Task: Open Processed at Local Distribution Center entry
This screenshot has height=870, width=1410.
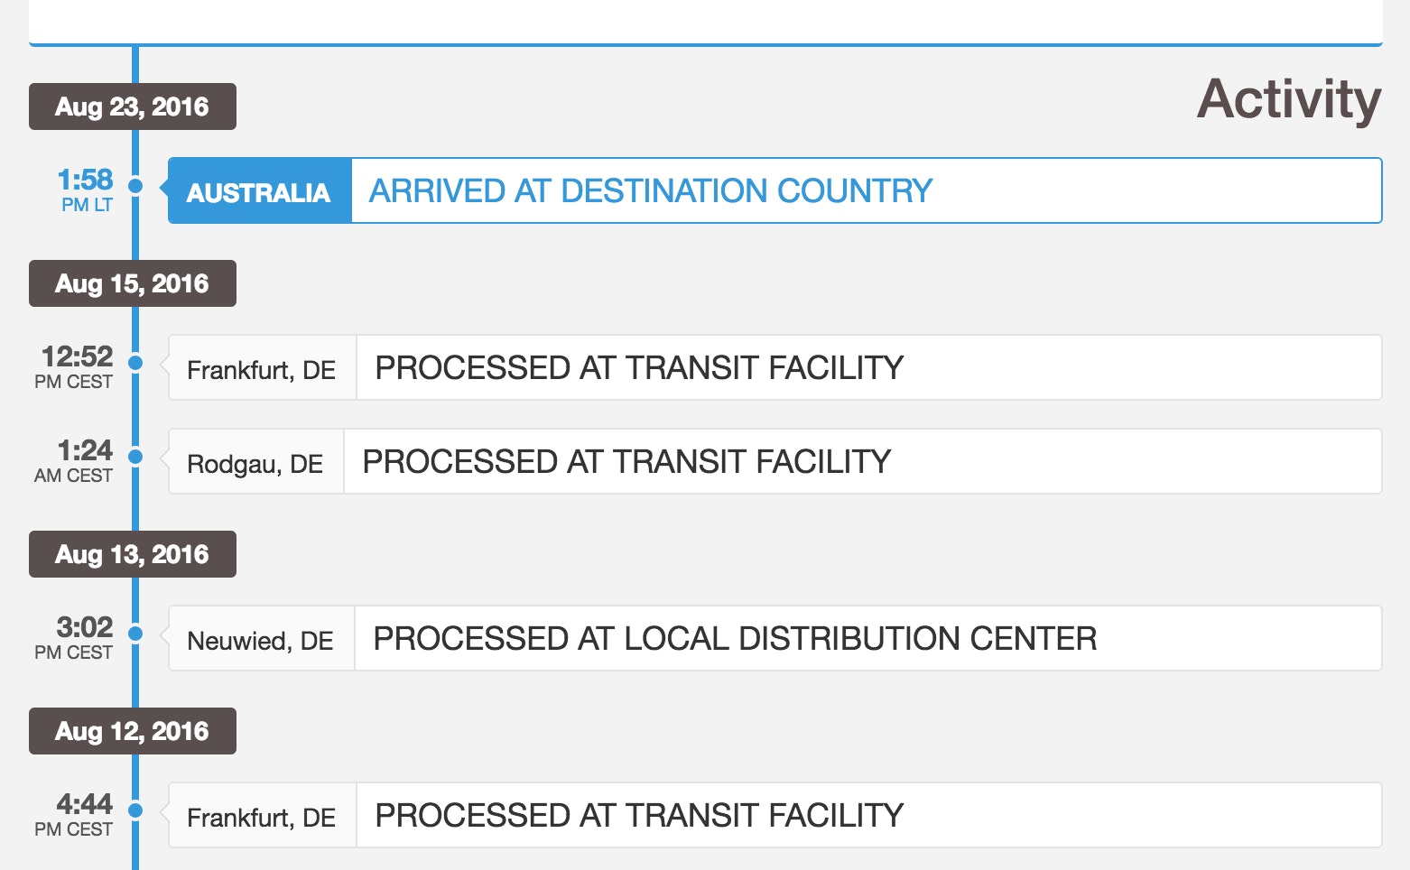Action: point(735,639)
